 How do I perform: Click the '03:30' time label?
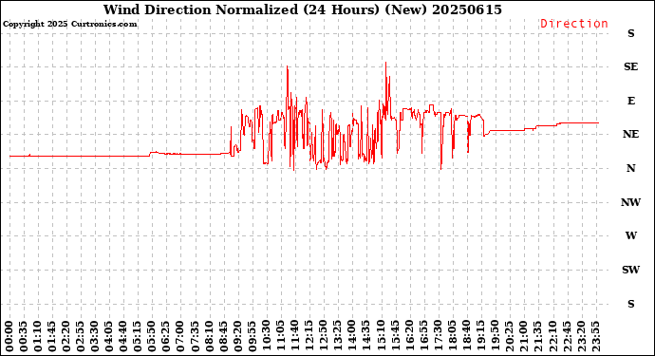pyautogui.click(x=95, y=336)
